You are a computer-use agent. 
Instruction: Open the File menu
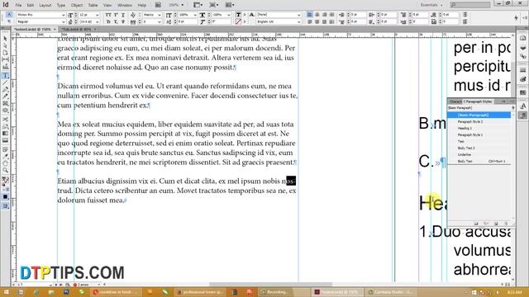pos(18,6)
